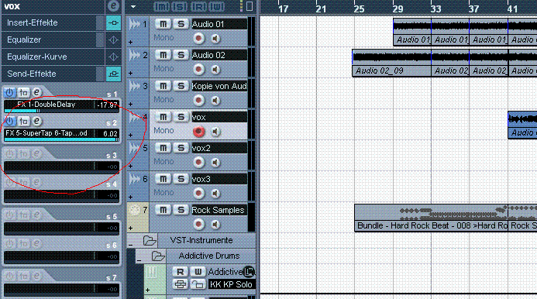Click edit instrument icon on Addictive Drums track
The width and height of the screenshot is (537, 299).
(x=249, y=272)
